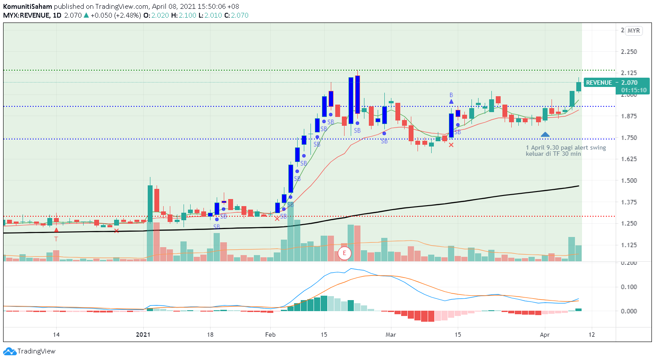655x361 pixels.
Task: Click the 'C:2.070' close value in header
Action: click(x=237, y=15)
